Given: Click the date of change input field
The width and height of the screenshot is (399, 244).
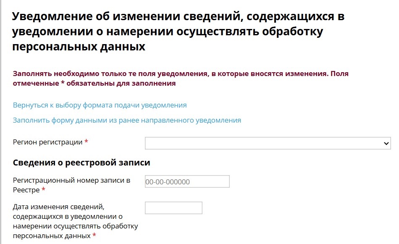Looking at the screenshot, I should point(173,208).
